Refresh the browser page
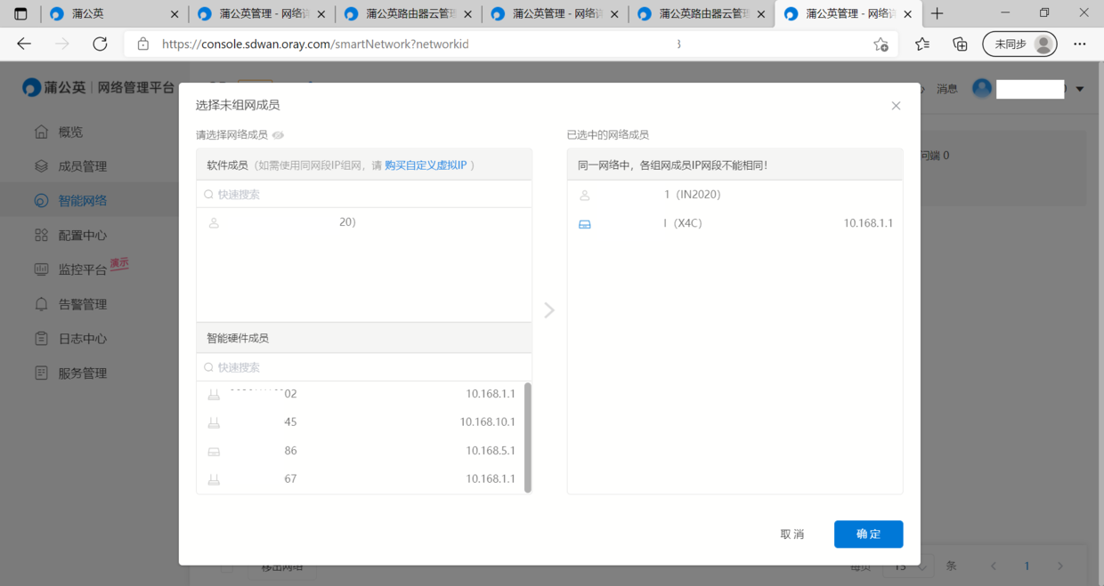This screenshot has height=586, width=1104. [x=100, y=44]
